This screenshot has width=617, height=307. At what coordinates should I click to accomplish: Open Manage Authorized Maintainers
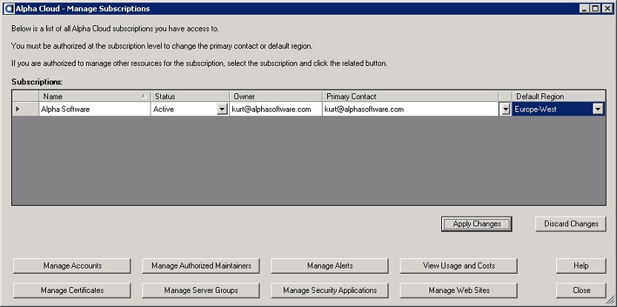click(201, 266)
